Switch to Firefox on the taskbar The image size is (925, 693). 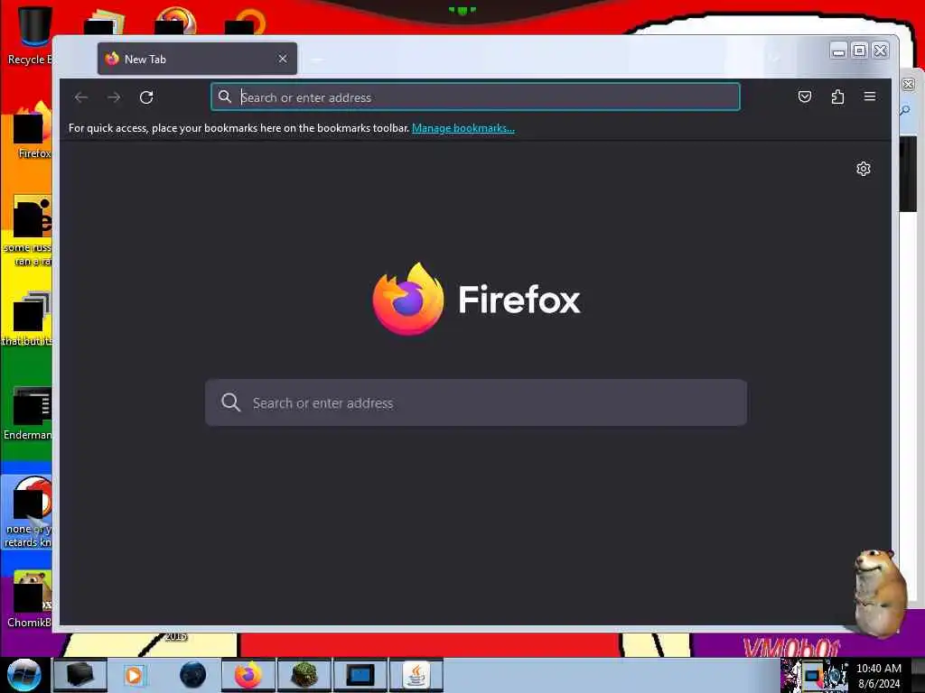coord(248,675)
